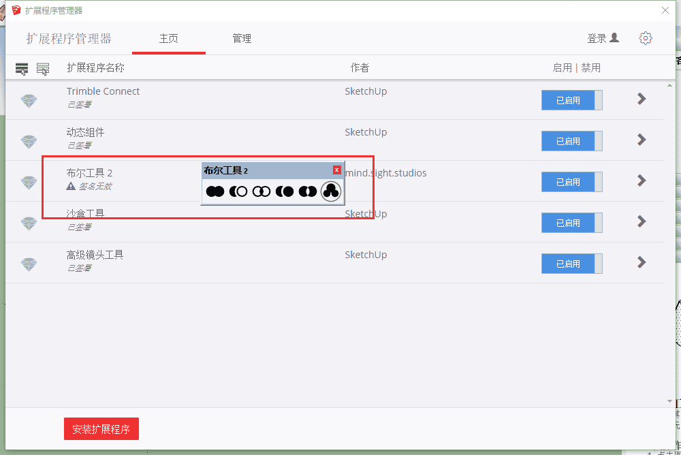Toggle 已启用 switch for 布尔工具 2
Viewport: 681px width, 455px height.
click(571, 182)
